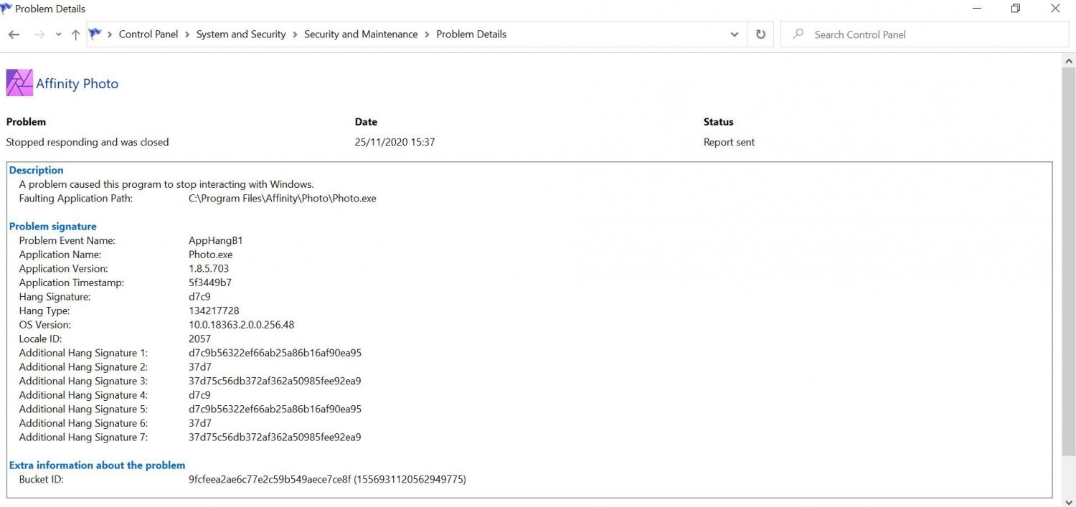
Task: Expand the chevron after Control Panel breadcrumb
Action: pyautogui.click(x=187, y=34)
